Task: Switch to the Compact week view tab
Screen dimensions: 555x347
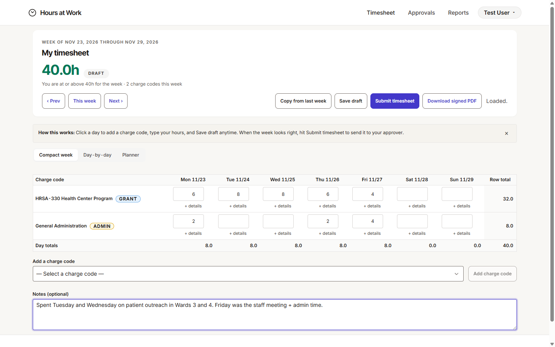Action: click(56, 155)
